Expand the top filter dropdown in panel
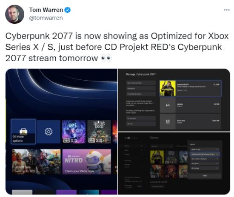This screenshot has width=234, height=197. coord(205,149)
